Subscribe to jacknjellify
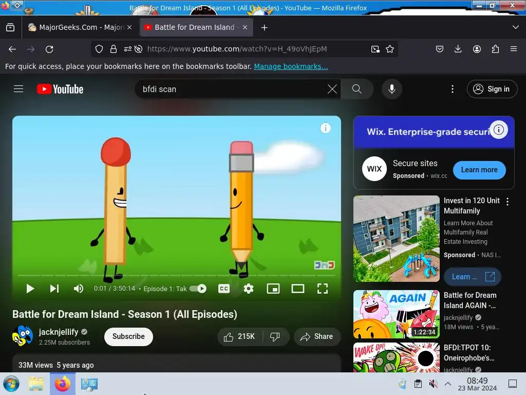Viewport: 526px width, 395px height. point(128,336)
